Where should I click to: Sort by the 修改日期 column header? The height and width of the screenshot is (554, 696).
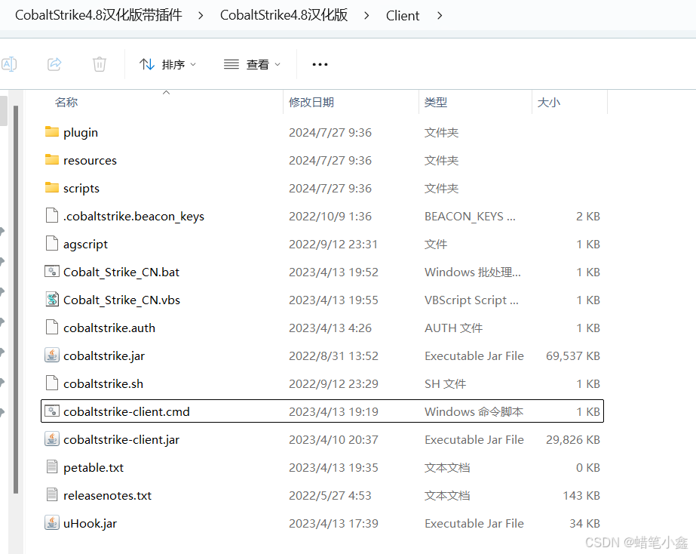(x=311, y=103)
